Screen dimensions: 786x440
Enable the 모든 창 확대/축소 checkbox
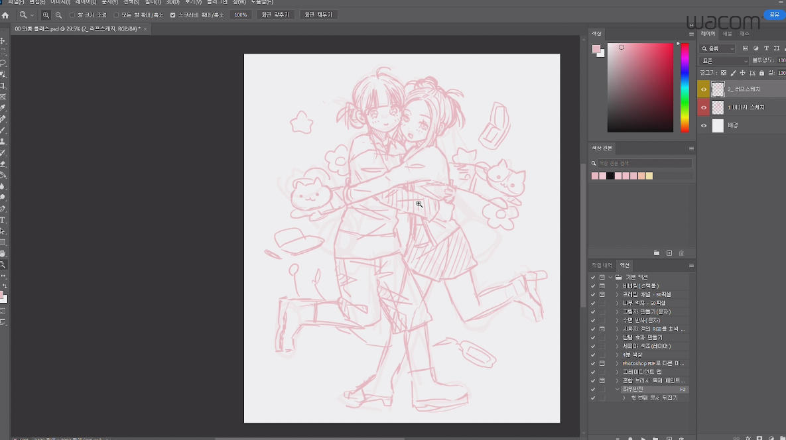coord(116,15)
